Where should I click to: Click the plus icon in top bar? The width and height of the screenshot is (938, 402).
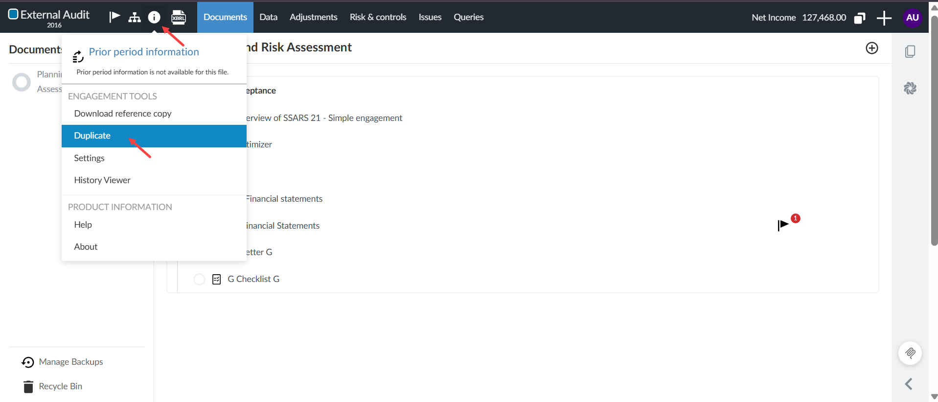(884, 18)
